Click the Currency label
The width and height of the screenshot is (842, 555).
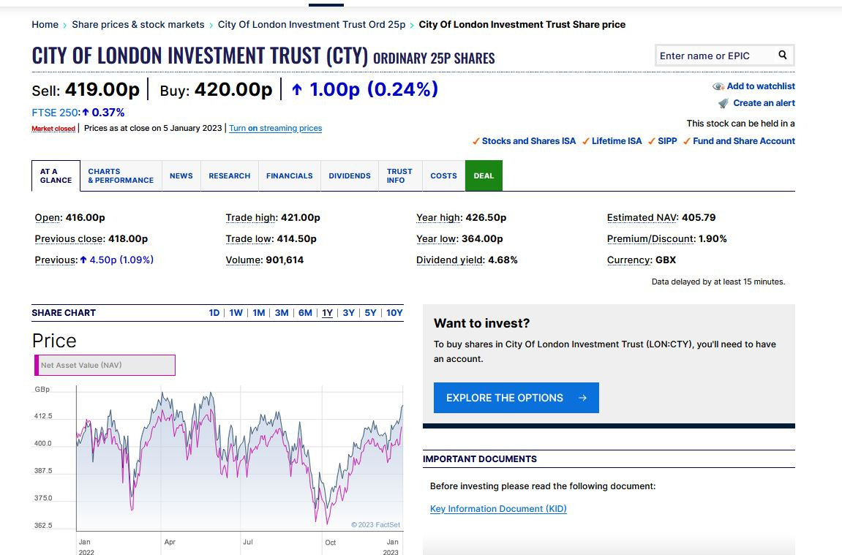pyautogui.click(x=630, y=260)
